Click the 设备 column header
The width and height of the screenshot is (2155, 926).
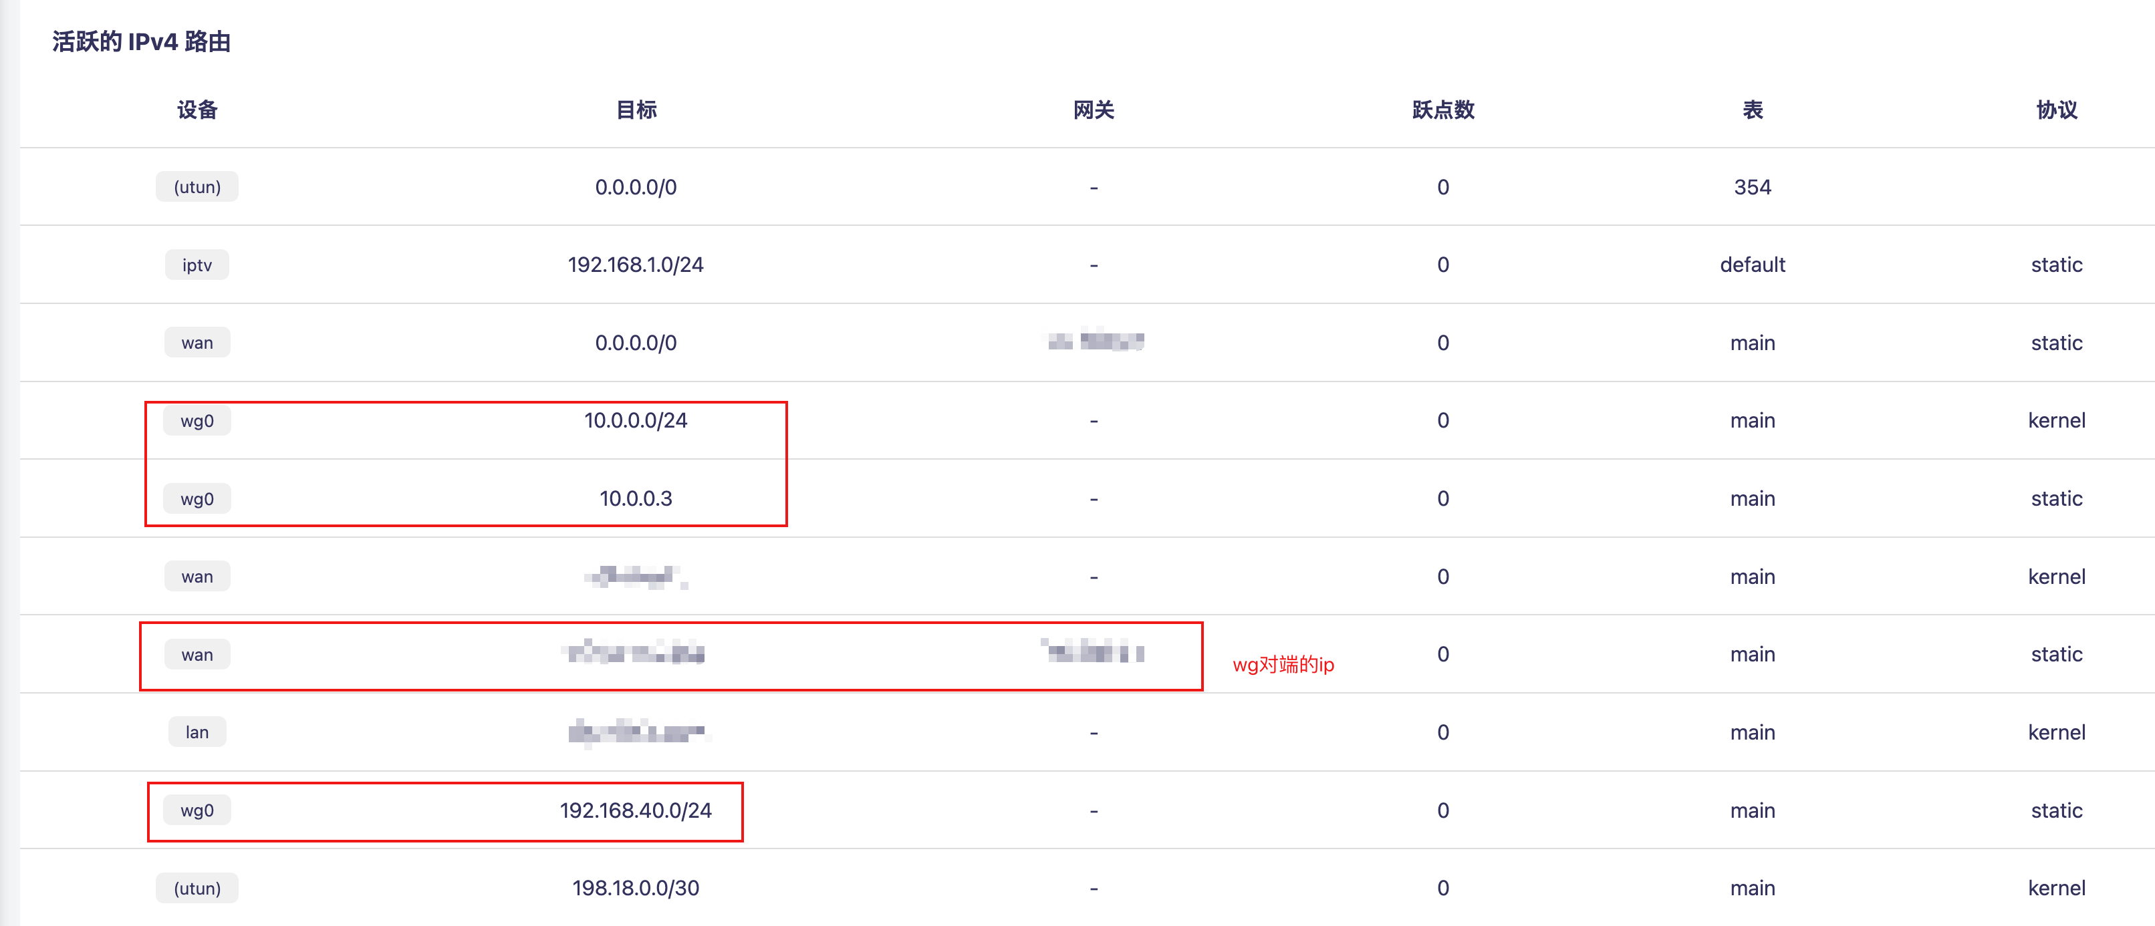tap(197, 110)
